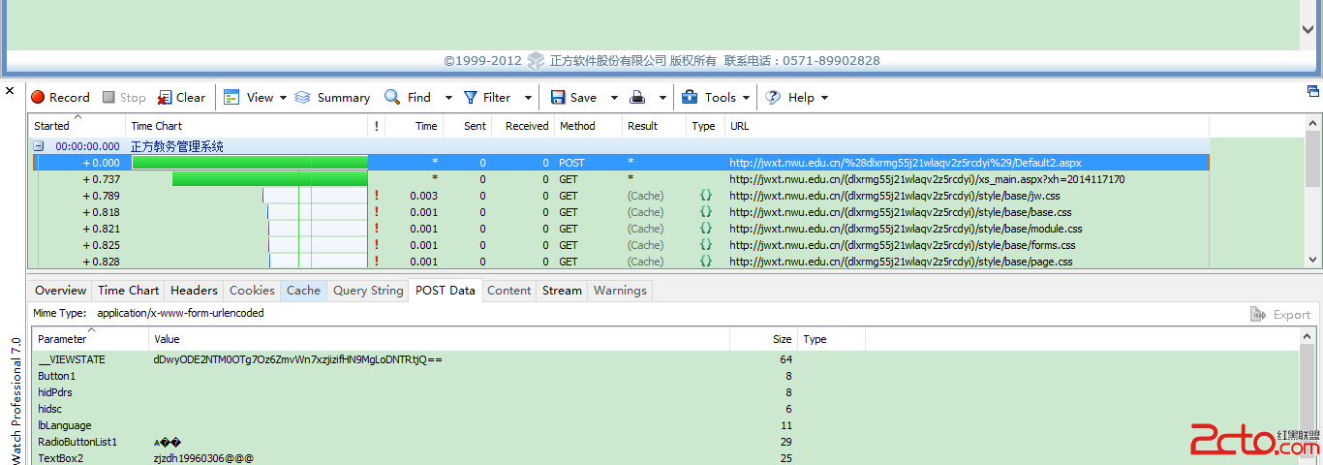Collapse the 正方教务管理系统 page group
The image size is (1323, 465).
pyautogui.click(x=39, y=146)
